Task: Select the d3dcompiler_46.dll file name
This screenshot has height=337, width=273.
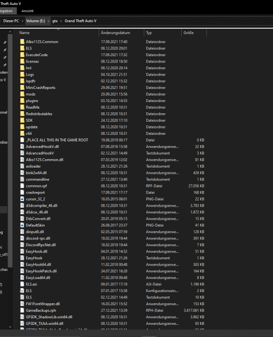Action: coord(42,205)
